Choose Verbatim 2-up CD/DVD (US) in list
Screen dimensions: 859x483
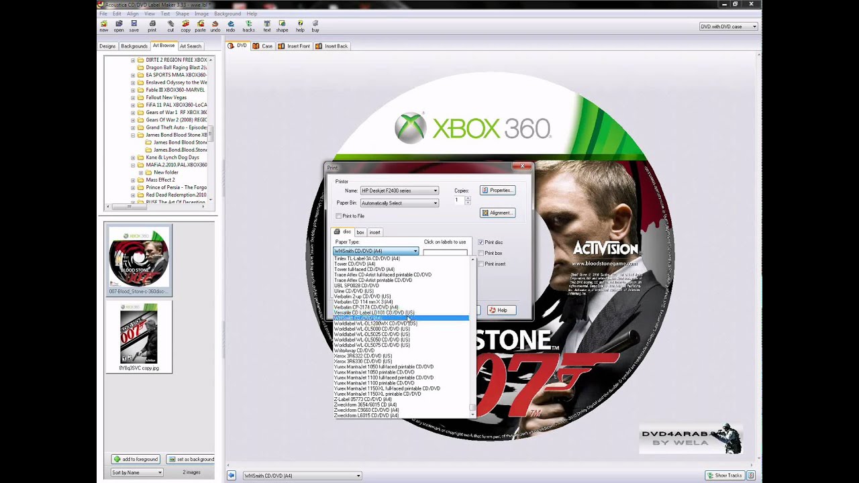pos(362,297)
